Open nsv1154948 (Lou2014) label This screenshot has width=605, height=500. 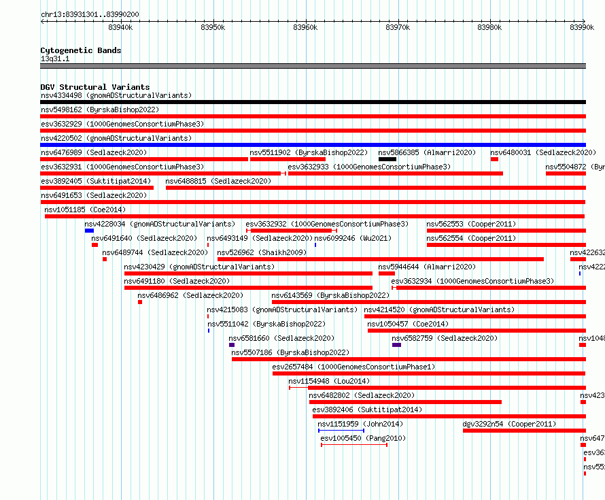coord(329,381)
